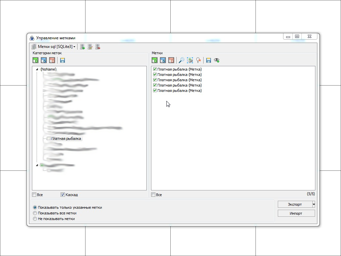Screen dimensions: 341x256
Task: Click the eye icon in marks toolbar
Action: [217, 60]
